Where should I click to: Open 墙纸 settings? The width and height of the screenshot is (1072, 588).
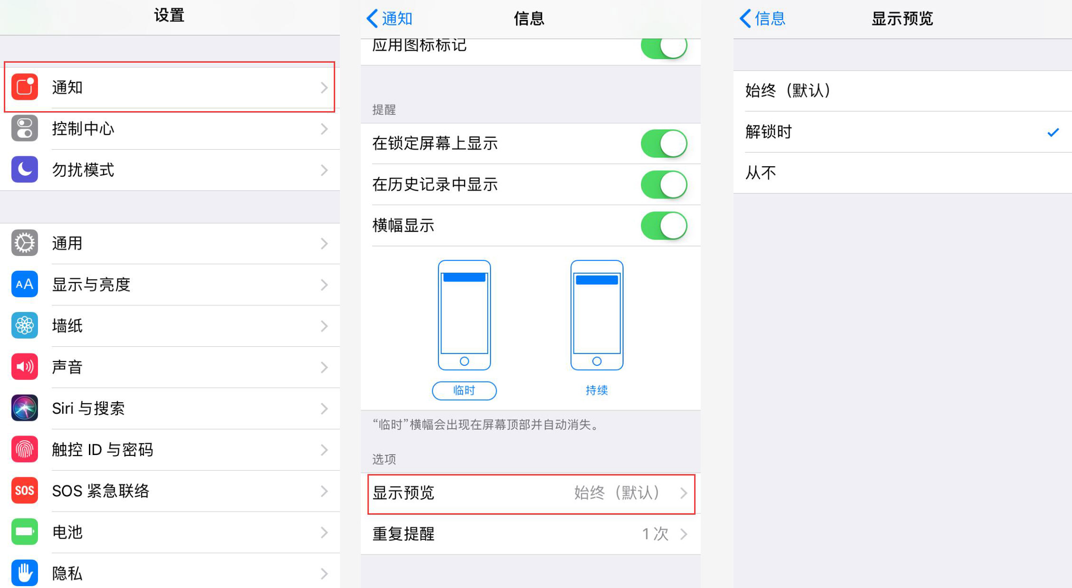tap(167, 326)
